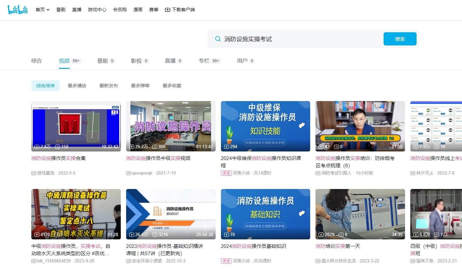Image resolution: width=462 pixels, height=269 pixels.
Task: Sort results by 最多播放
Action: 77,86
